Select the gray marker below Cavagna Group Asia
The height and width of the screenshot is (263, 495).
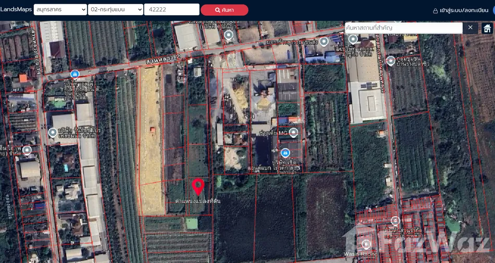pos(228,35)
